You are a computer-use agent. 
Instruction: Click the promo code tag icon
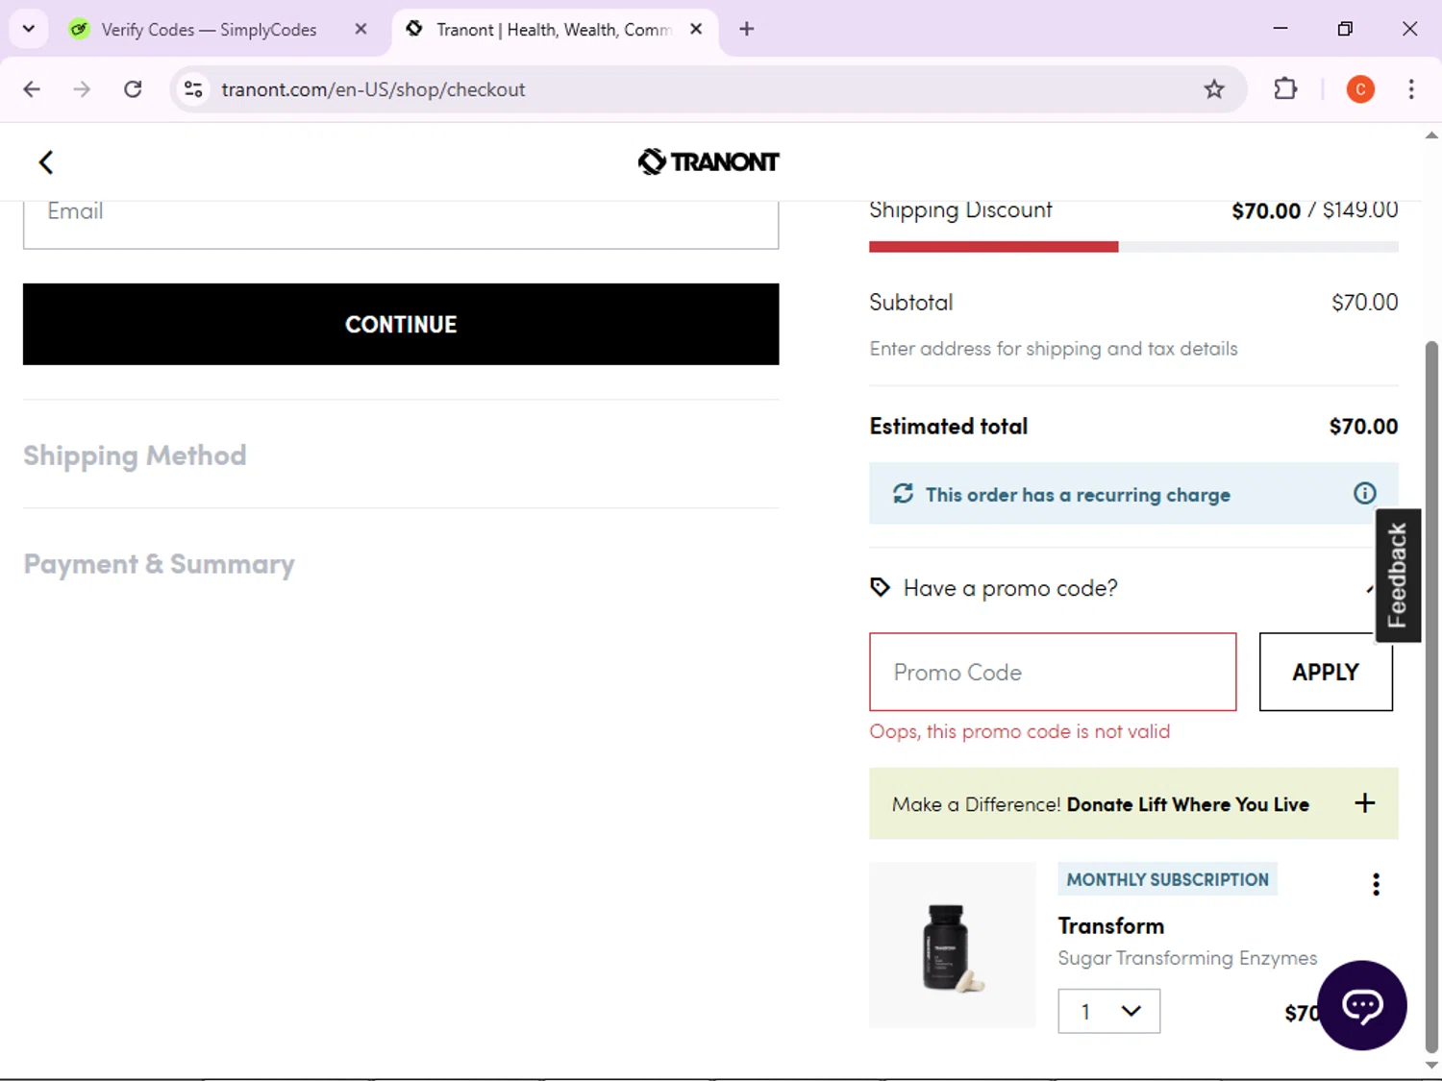pos(880,587)
